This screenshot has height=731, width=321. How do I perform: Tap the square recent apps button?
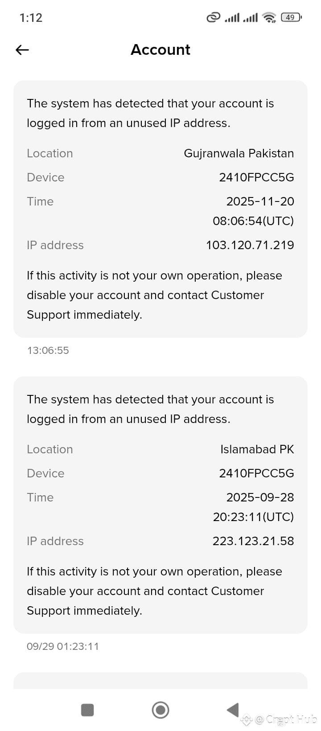[x=87, y=710]
